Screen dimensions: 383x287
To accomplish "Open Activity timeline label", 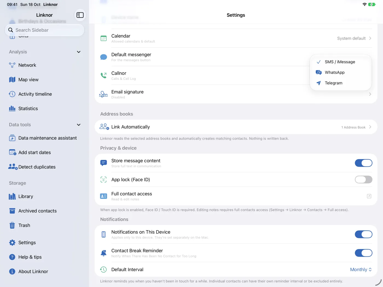I will click(35, 94).
